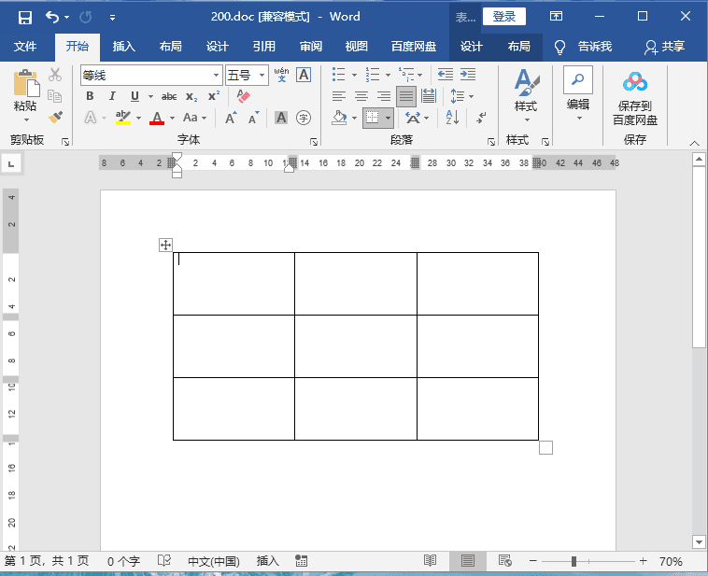The image size is (708, 576).
Task: Click the Clear Formatting eraser icon
Action: 244,96
